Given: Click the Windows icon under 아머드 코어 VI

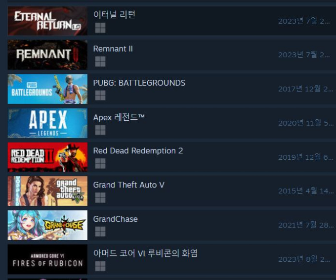Looking at the screenshot, I should click(100, 266).
